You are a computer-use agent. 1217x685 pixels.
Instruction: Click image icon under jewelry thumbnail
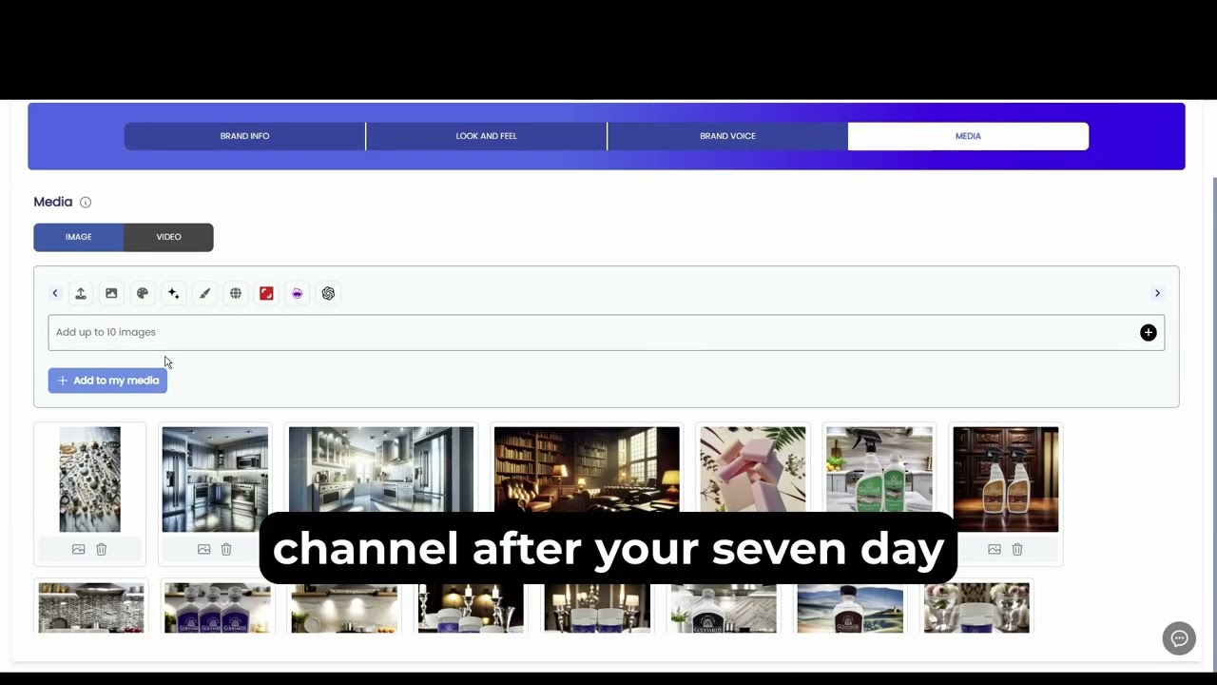[x=79, y=549]
